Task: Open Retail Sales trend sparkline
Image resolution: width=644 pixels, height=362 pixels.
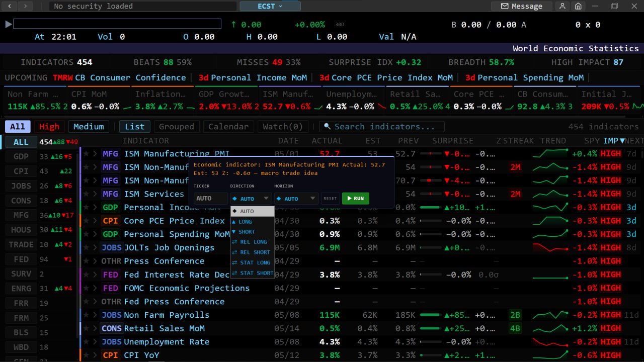Action: pyautogui.click(x=550, y=328)
